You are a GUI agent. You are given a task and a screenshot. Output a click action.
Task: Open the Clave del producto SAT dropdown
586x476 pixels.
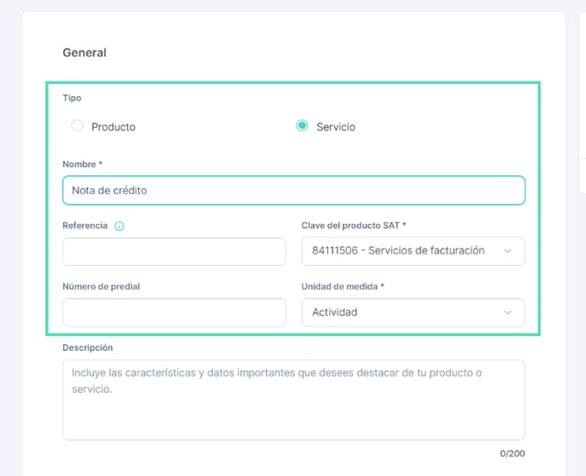click(x=413, y=251)
